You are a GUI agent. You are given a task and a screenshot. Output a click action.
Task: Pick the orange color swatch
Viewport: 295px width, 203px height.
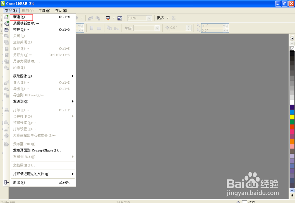pyautogui.click(x=292, y=141)
